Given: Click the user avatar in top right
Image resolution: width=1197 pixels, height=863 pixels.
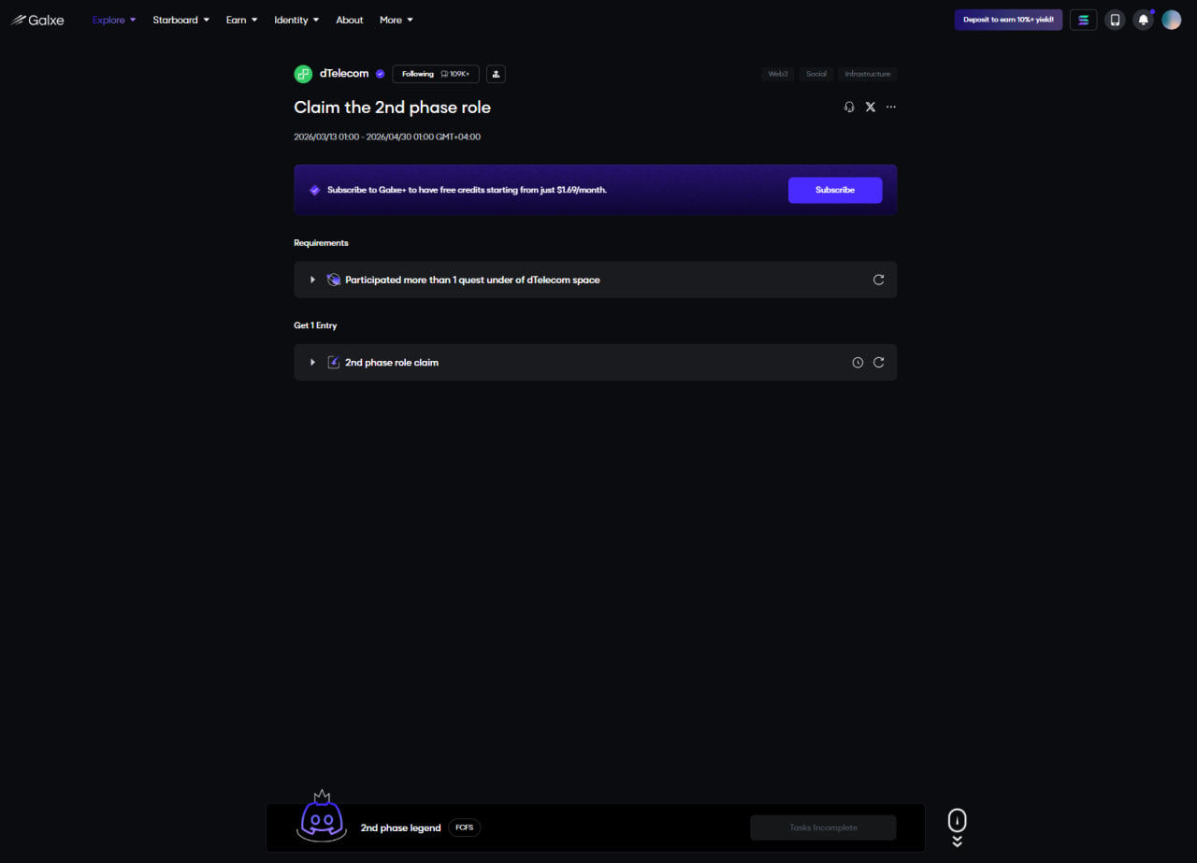Looking at the screenshot, I should [1172, 20].
